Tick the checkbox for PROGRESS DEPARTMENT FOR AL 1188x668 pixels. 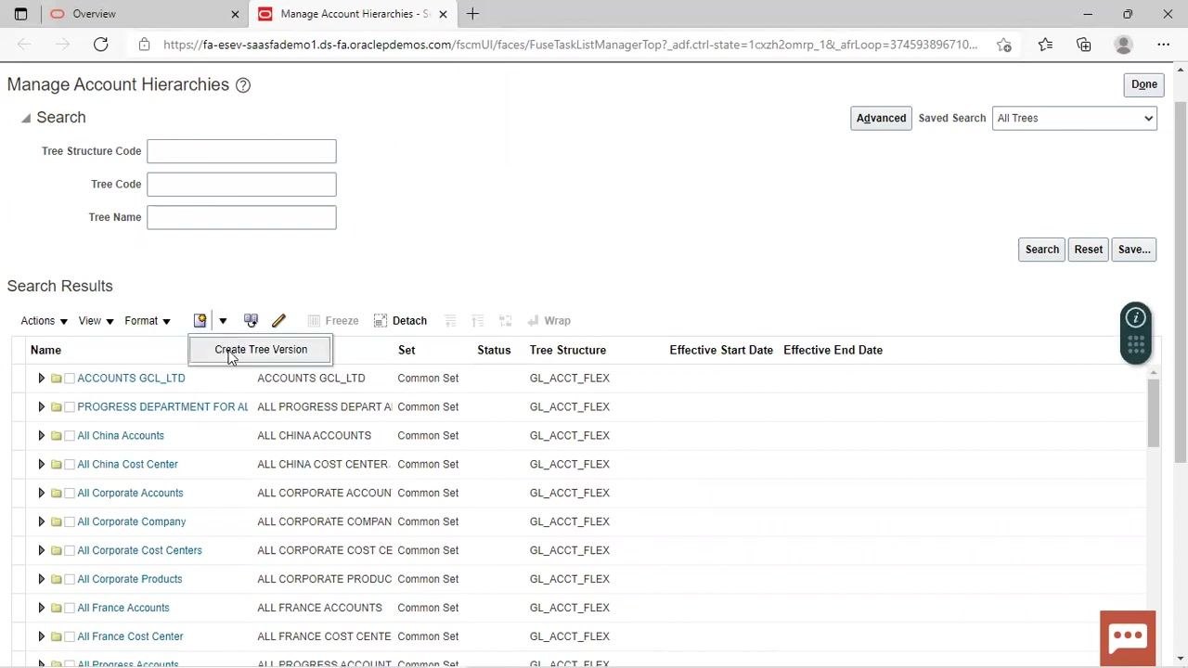tap(70, 407)
